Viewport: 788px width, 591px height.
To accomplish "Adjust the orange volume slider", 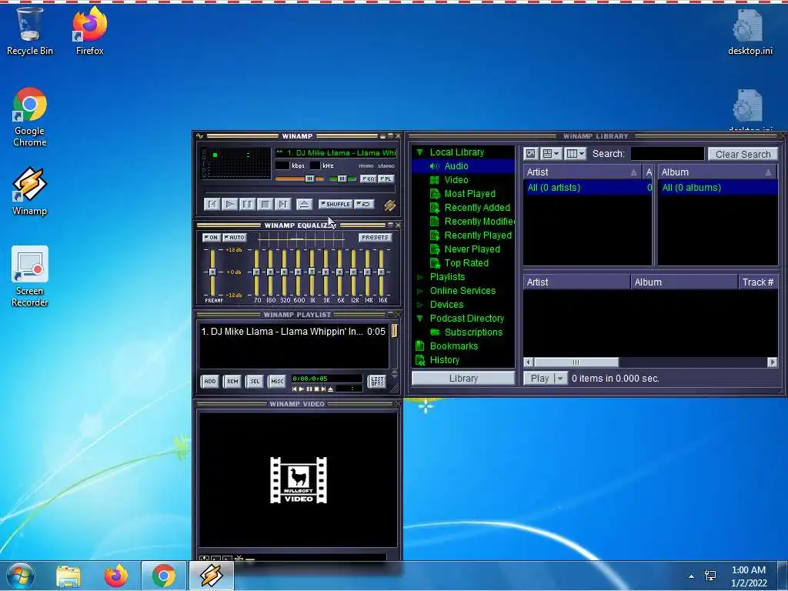I will (299, 179).
